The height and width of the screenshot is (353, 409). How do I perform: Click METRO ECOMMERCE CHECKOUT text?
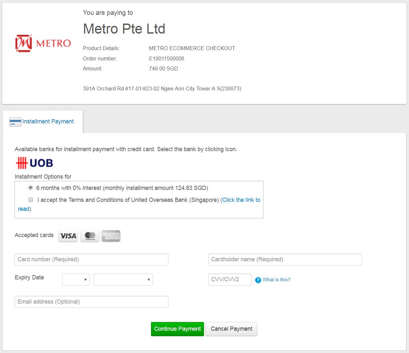[192, 48]
